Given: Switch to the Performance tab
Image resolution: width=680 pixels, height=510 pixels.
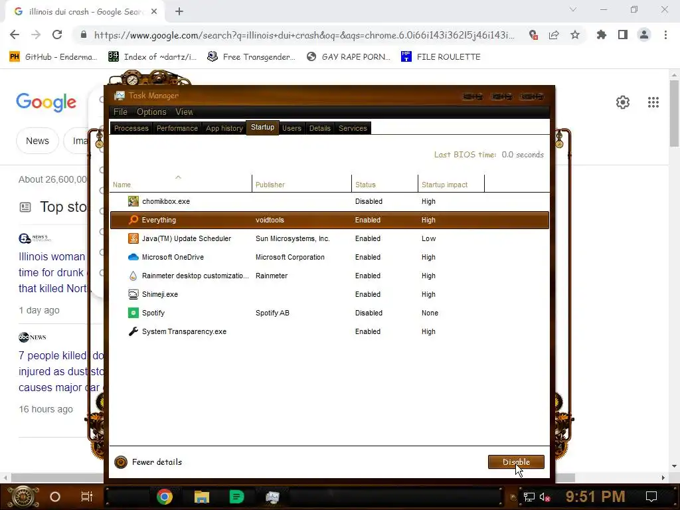Looking at the screenshot, I should [177, 128].
